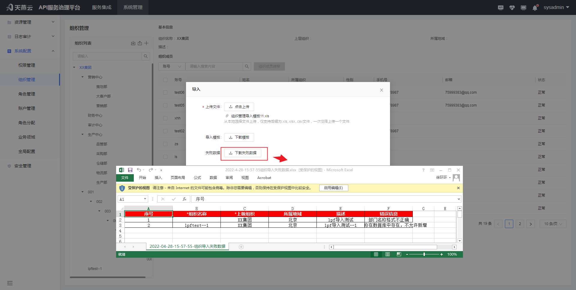This screenshot has width=576, height=290.
Task: Click the import icon in organization list header
Action: tap(133, 43)
